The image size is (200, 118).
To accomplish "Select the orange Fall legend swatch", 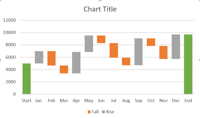I will tap(89, 112).
